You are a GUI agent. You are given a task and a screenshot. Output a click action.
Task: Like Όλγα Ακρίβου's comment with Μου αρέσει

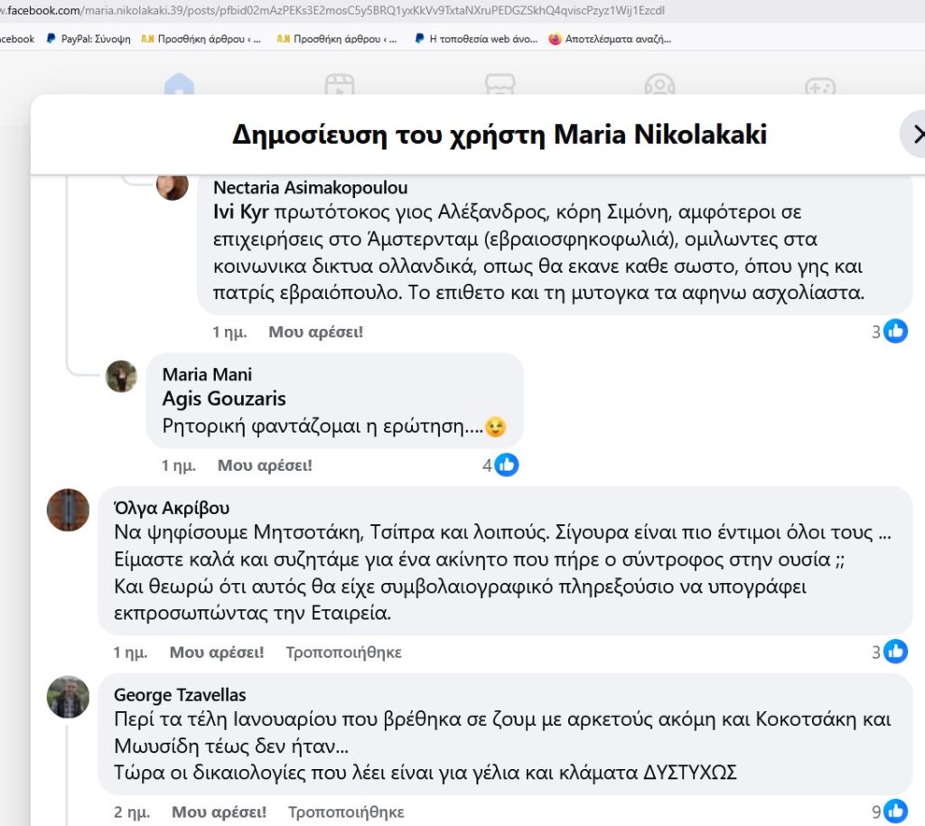(x=217, y=652)
